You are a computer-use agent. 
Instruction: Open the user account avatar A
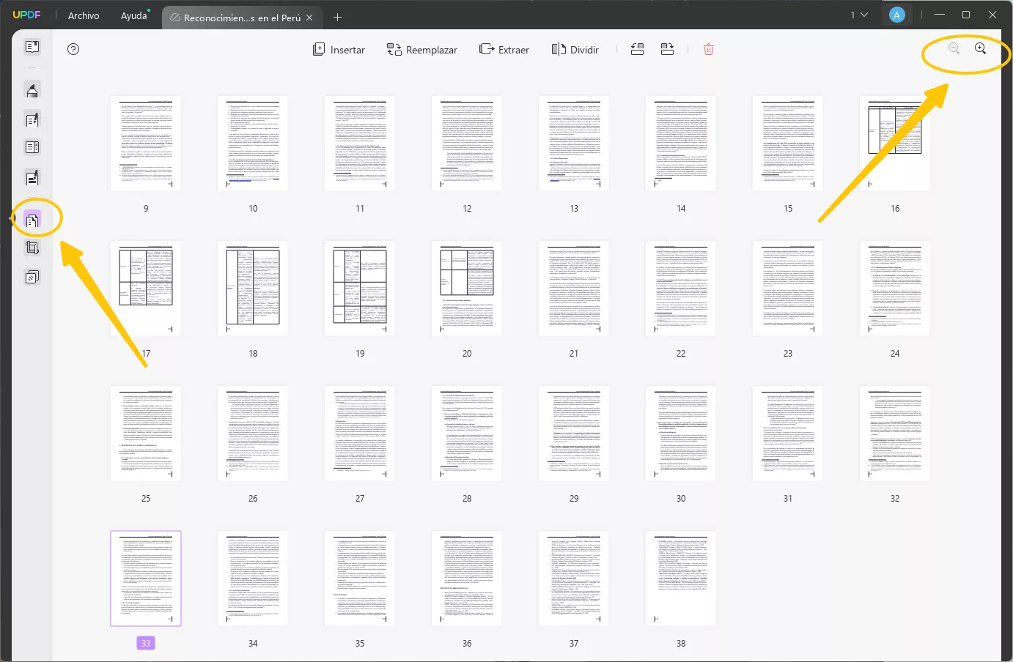[896, 15]
